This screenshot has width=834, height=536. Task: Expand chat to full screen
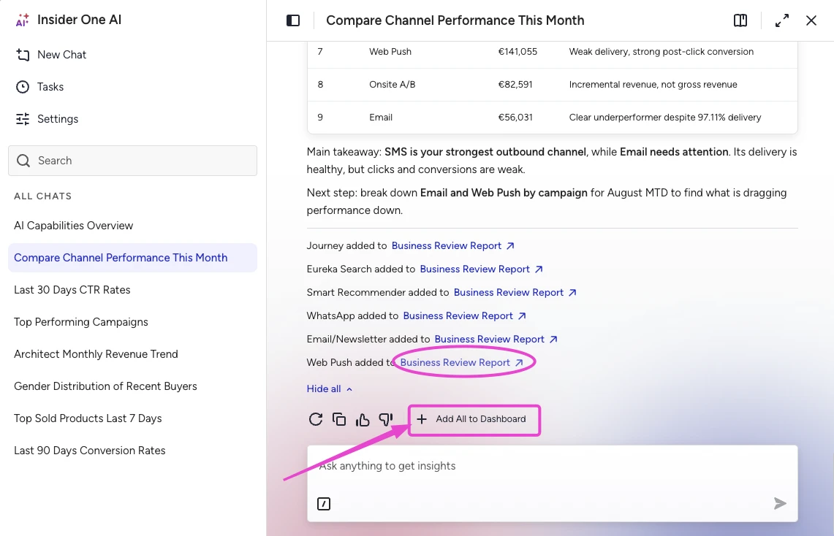click(x=782, y=20)
